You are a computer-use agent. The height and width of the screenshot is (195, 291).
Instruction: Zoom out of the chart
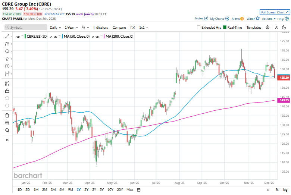tap(7, 130)
